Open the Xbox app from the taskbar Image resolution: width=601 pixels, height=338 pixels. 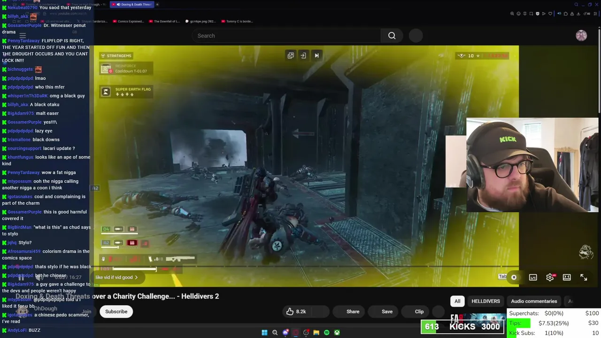(x=337, y=333)
